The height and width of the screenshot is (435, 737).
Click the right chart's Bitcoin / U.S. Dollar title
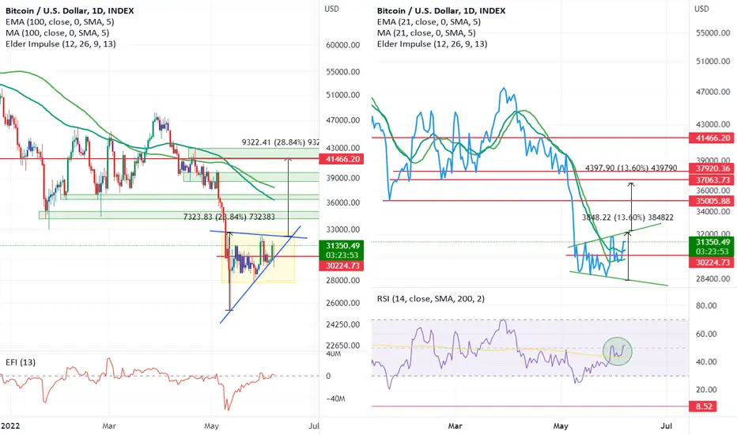click(x=441, y=10)
